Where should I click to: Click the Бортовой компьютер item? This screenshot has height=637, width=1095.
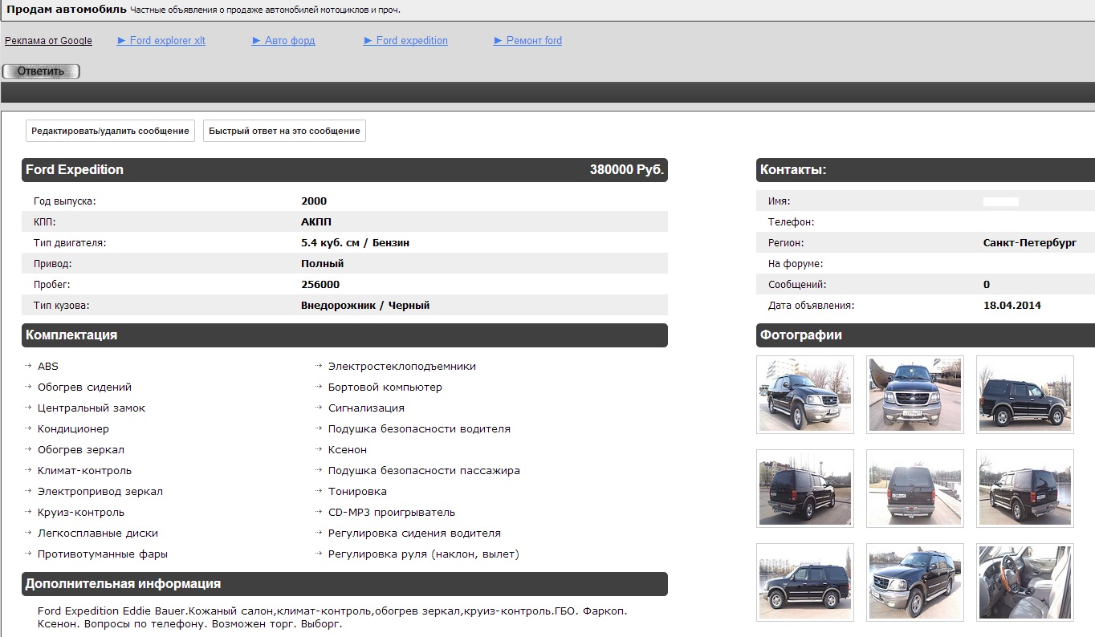[385, 387]
